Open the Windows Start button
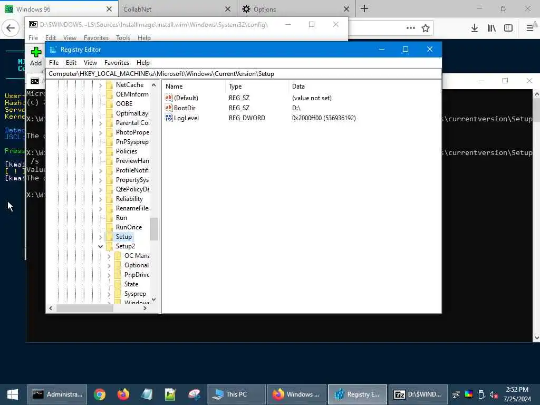The width and height of the screenshot is (540, 405). pos(13,394)
